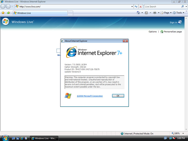Launch Windows Media Player from quick launch
This screenshot has height=141, width=188.
[26, 138]
